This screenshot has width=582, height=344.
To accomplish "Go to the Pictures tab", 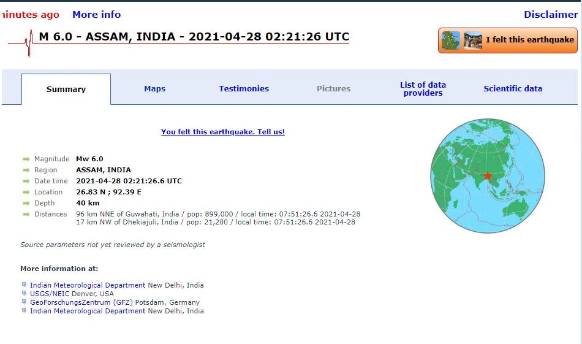I will (333, 89).
